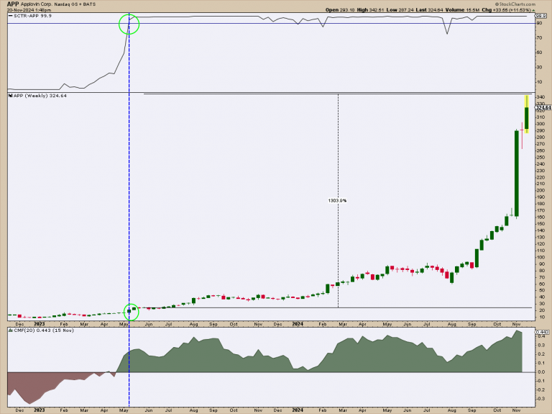The image size is (552, 414).
Task: Click the latest weekly candle highlighted in yellow
Action: pyautogui.click(x=527, y=114)
